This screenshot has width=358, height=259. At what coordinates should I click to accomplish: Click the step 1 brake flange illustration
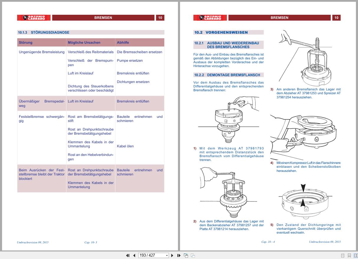[229, 120]
